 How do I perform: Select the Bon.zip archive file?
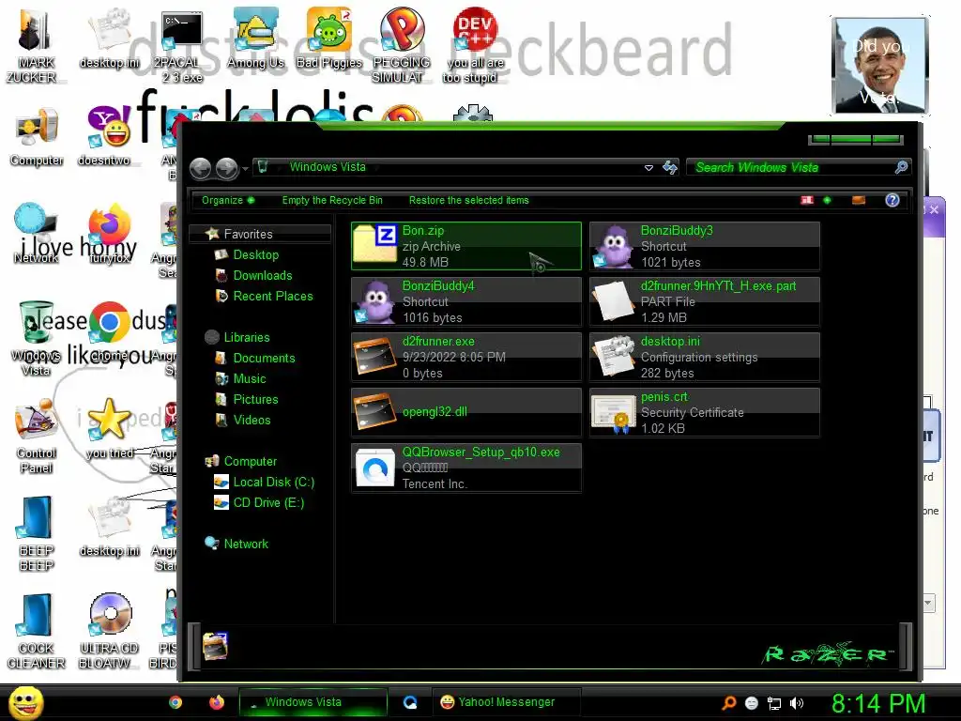point(465,246)
